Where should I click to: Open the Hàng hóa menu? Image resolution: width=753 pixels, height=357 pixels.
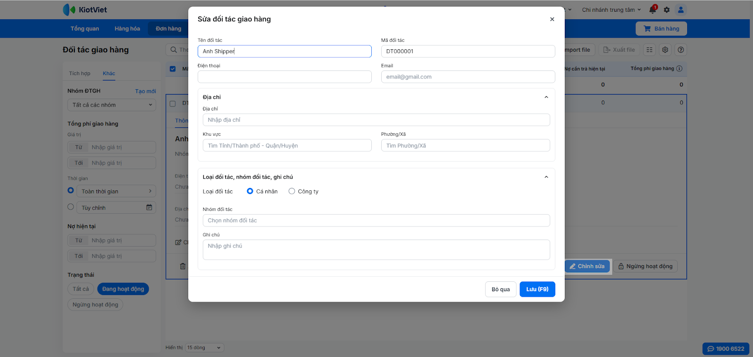pyautogui.click(x=127, y=29)
